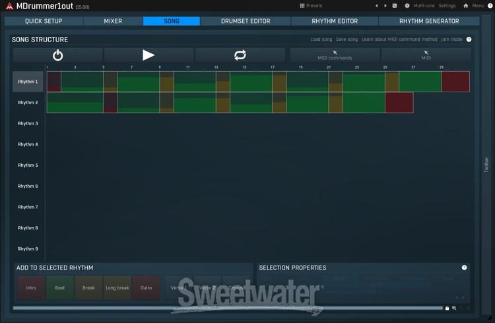The width and height of the screenshot is (495, 323).
Task: Click the random preset dice icon
Action: click(x=395, y=6)
